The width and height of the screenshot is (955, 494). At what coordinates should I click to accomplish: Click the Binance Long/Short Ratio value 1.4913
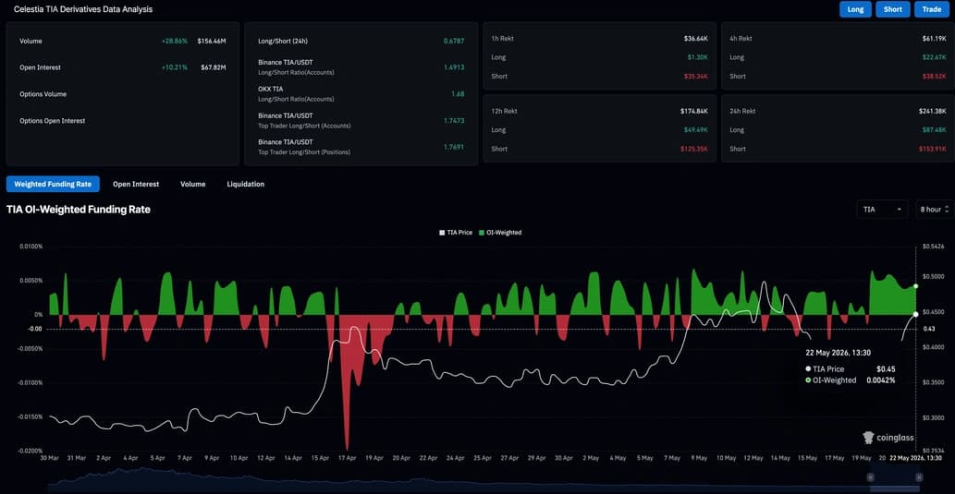(454, 67)
